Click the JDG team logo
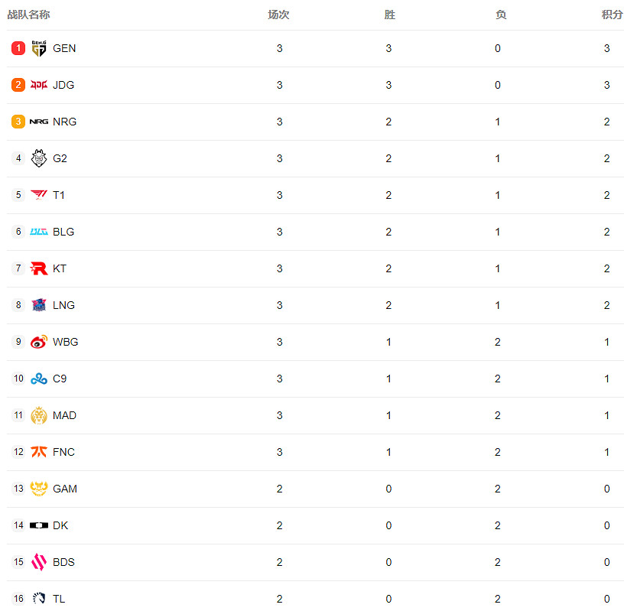This screenshot has width=624, height=611. pyautogui.click(x=39, y=85)
